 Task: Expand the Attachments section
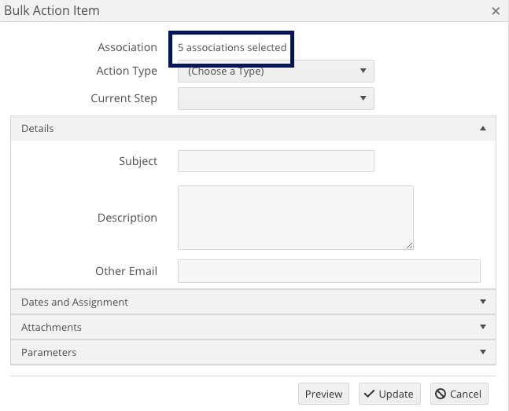tap(253, 327)
